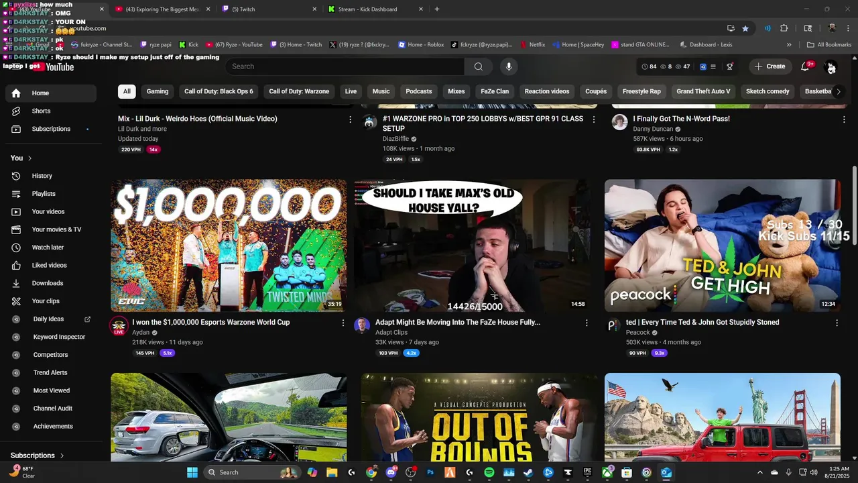Expand the Subscriptions section heading
This screenshot has width=858, height=483.
pos(38,455)
